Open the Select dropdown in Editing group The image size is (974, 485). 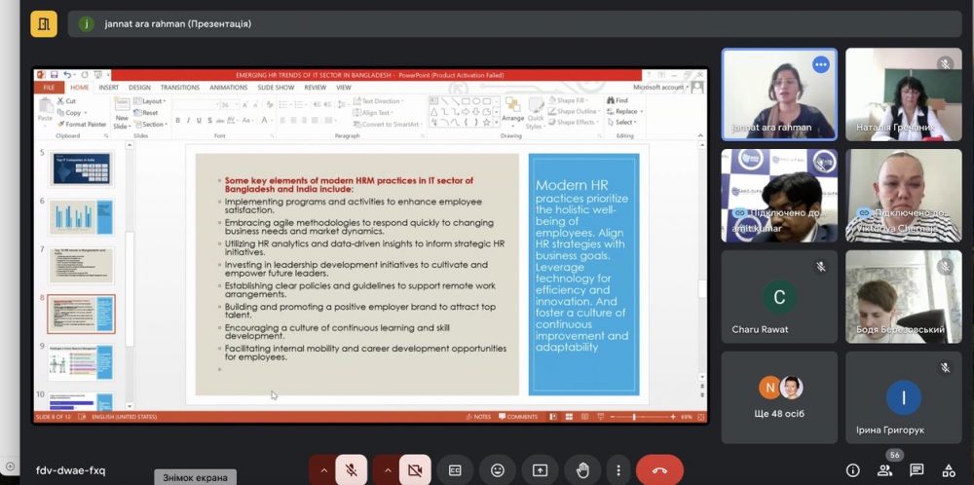[621, 123]
